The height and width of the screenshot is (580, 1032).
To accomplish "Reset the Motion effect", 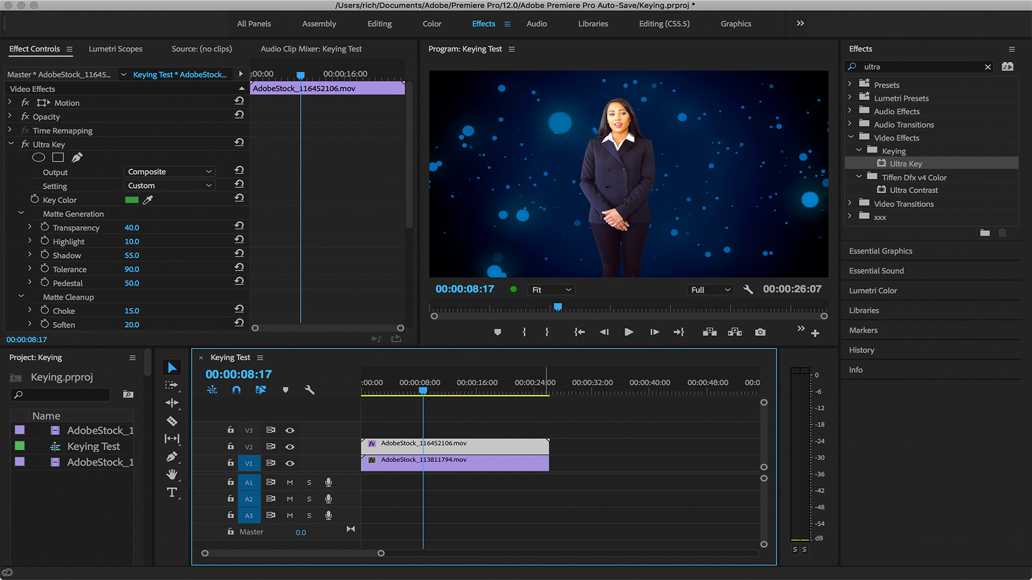I will pos(239,100).
